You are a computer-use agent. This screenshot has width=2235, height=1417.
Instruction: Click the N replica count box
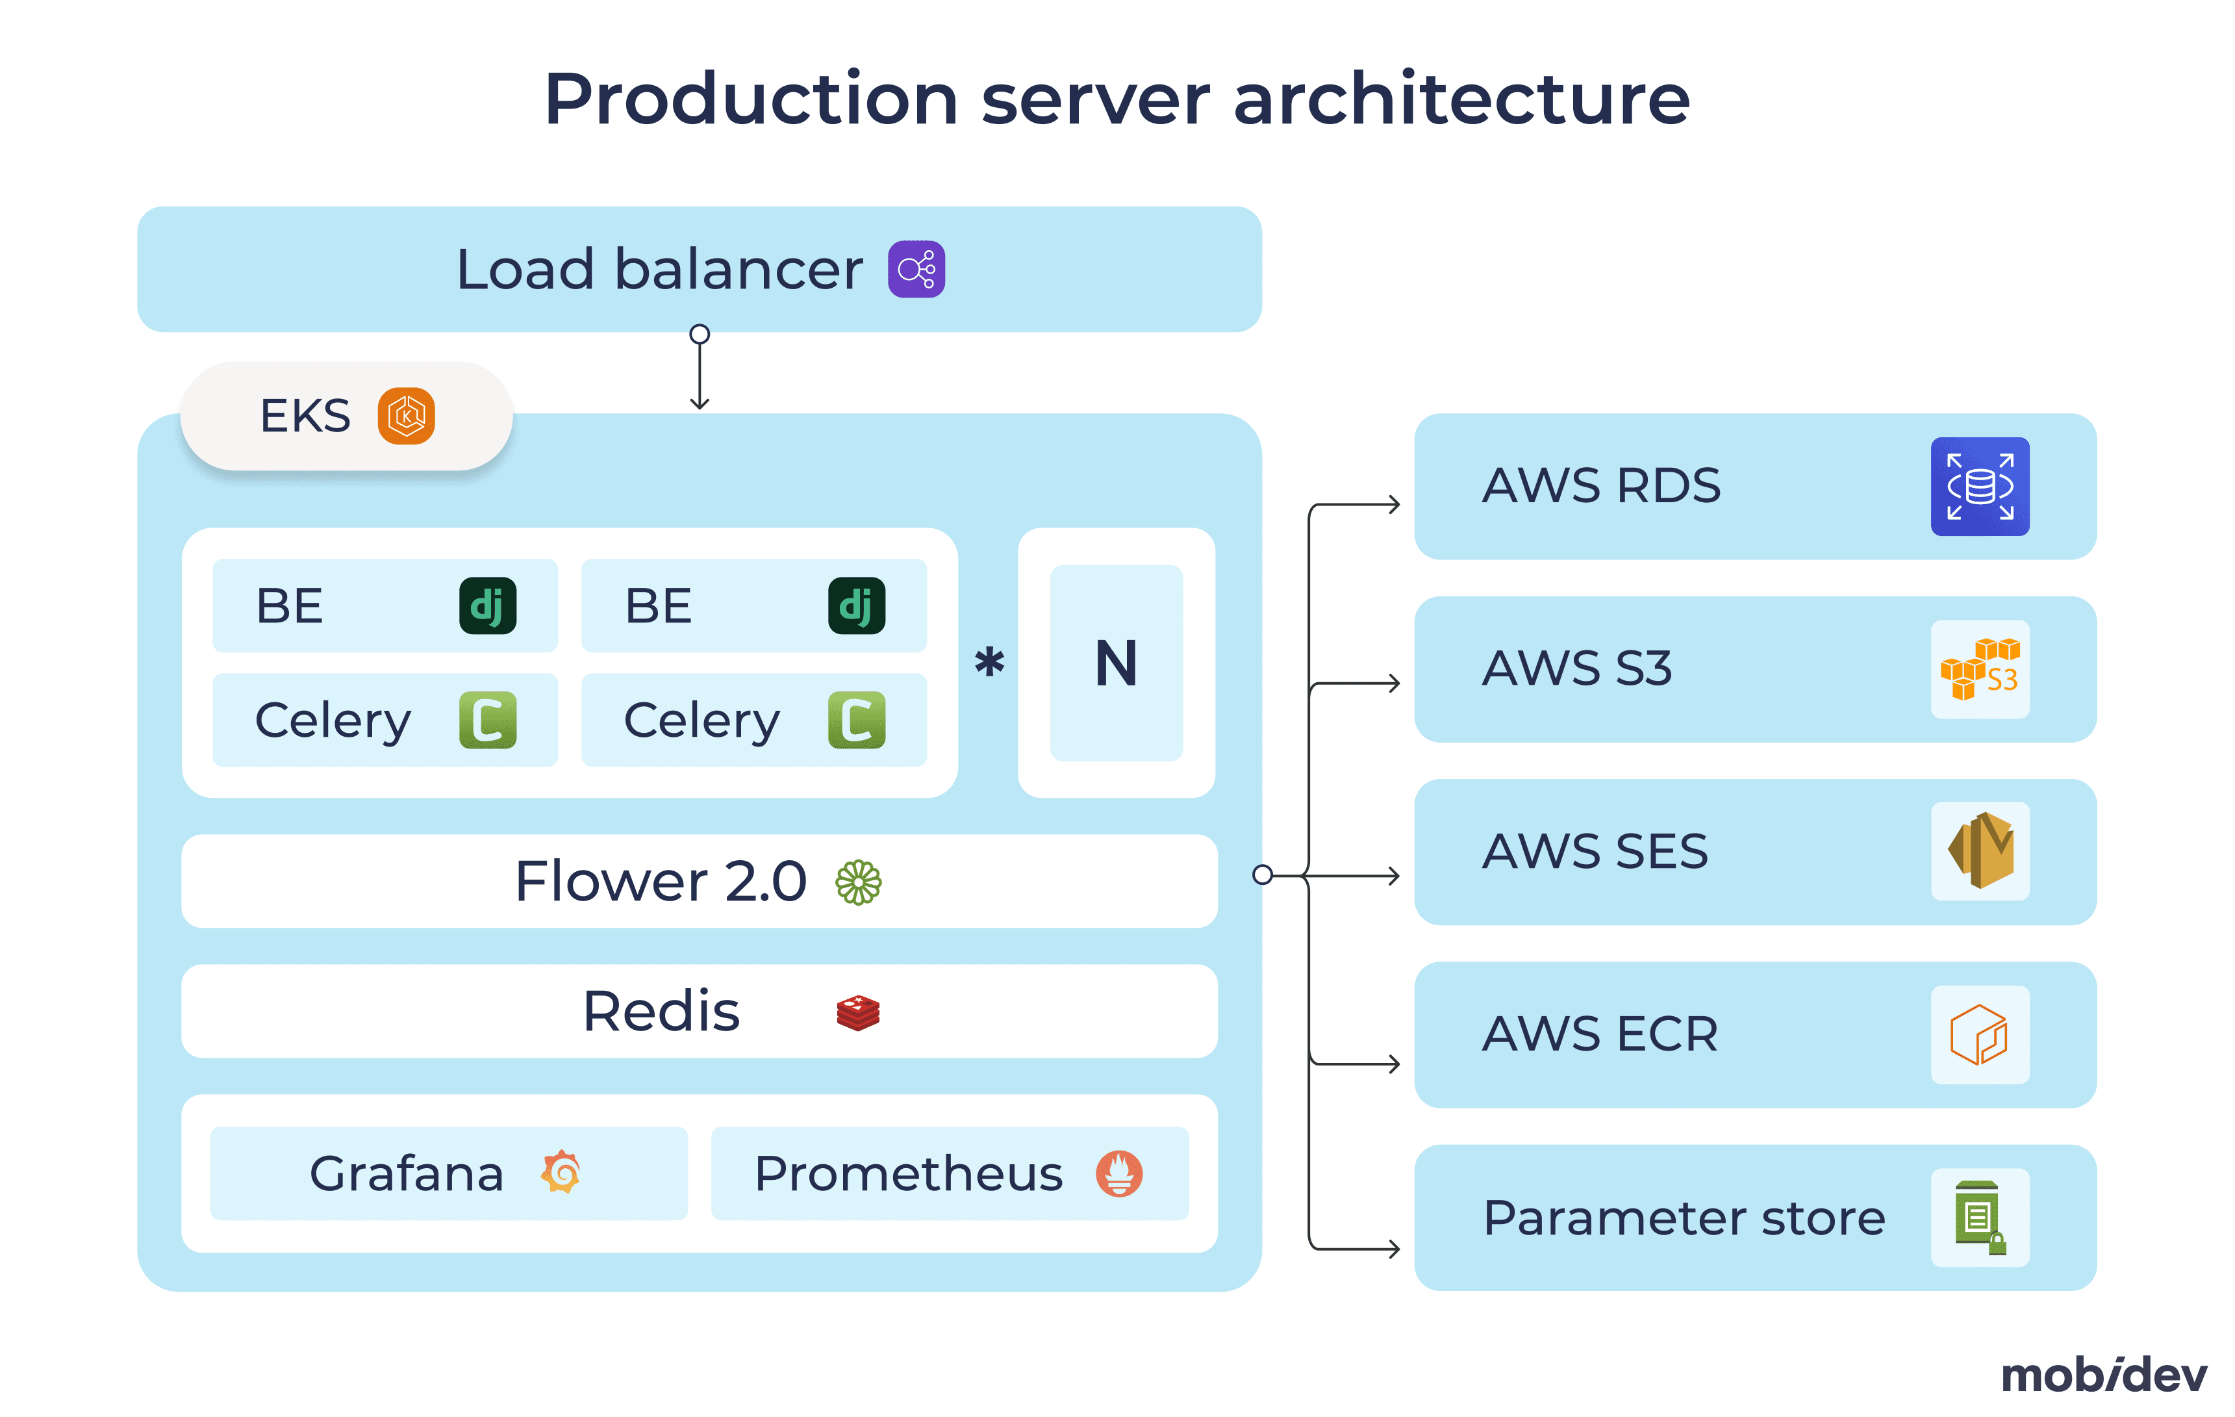coord(1116,663)
